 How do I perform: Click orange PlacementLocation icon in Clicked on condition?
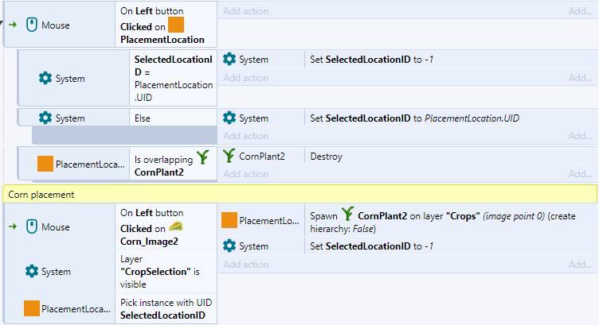point(176,25)
